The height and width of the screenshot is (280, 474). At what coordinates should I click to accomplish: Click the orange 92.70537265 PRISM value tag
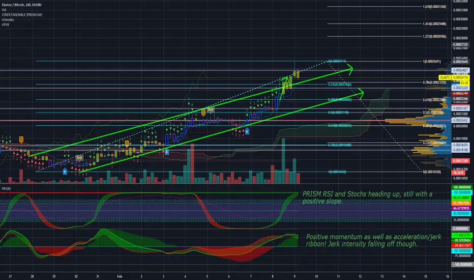pos(461,203)
